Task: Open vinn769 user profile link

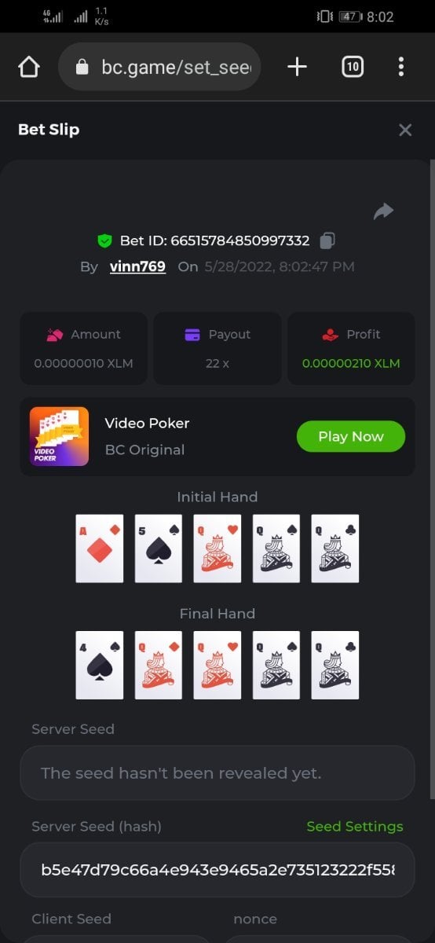Action: [x=137, y=266]
